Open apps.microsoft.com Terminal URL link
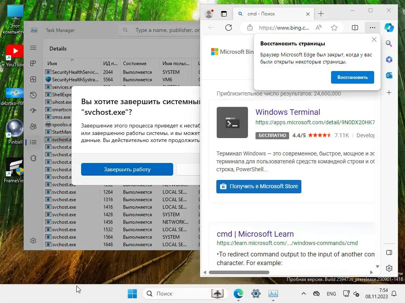This screenshot has width=405, height=303. pos(315,122)
